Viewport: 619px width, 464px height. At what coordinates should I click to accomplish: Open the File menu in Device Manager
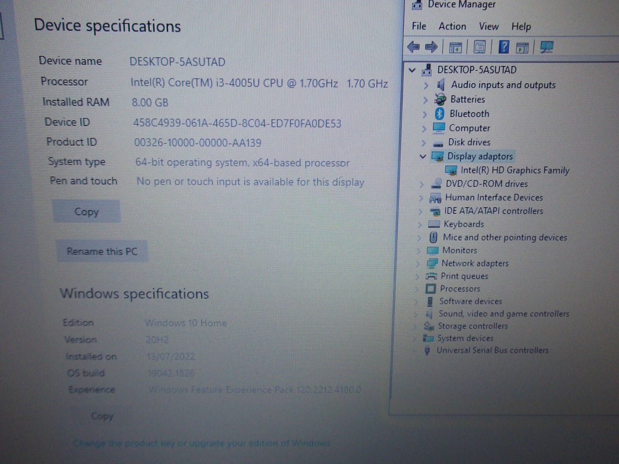point(419,26)
